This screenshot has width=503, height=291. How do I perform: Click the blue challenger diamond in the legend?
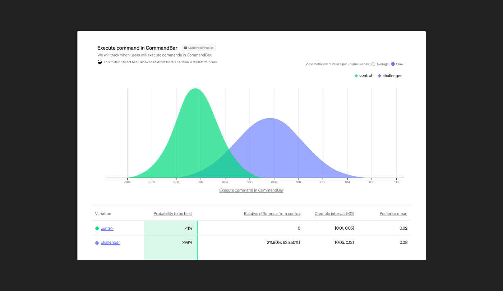[379, 75]
